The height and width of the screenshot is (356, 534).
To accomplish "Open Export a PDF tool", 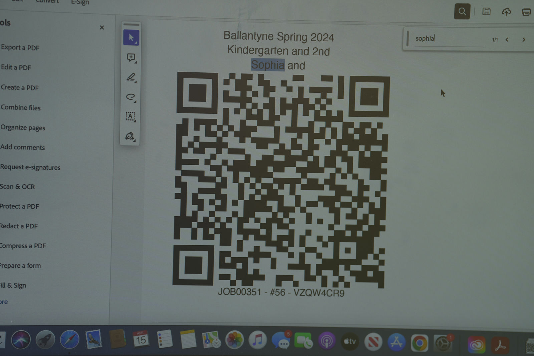I will (20, 47).
